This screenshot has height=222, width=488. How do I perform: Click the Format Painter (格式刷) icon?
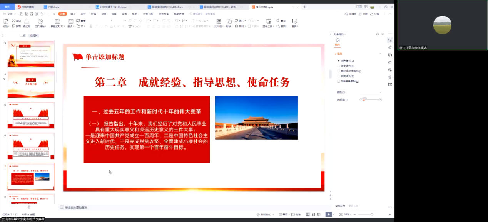tap(27, 22)
